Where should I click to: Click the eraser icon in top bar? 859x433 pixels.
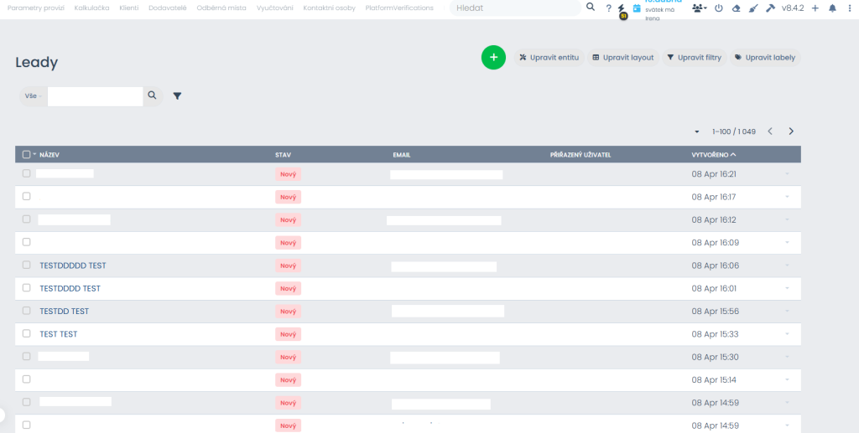(x=736, y=8)
